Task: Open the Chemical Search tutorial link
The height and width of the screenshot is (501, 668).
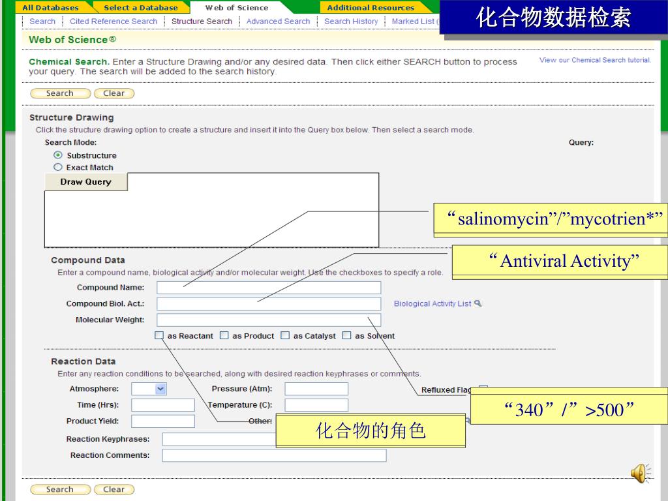Action: 595,60
